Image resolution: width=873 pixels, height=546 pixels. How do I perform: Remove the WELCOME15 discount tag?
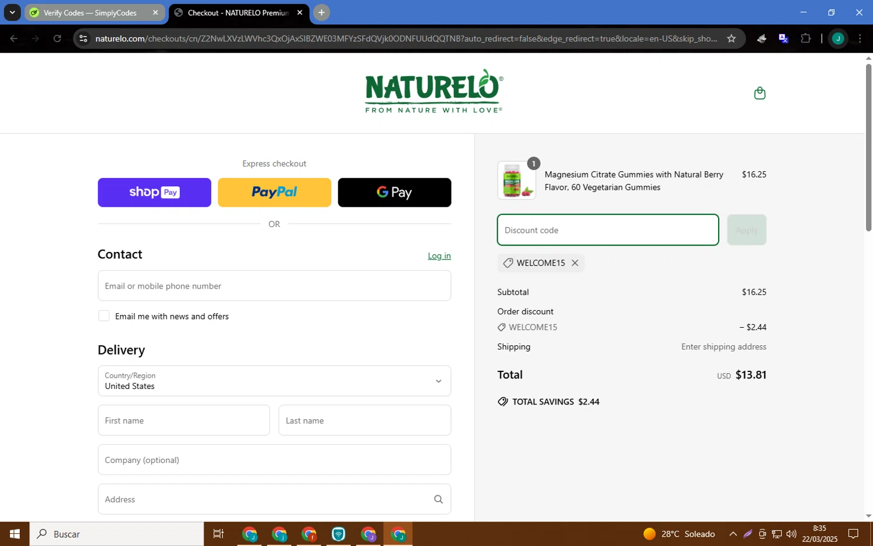pyautogui.click(x=575, y=263)
